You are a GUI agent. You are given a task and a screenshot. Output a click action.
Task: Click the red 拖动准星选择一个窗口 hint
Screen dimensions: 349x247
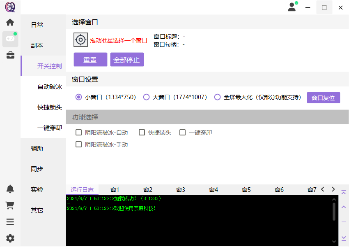click(118, 40)
